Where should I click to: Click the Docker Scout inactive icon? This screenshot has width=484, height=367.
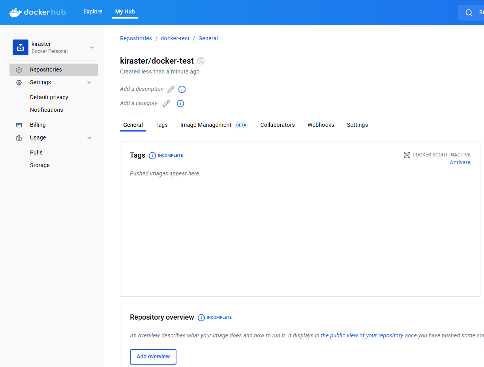(407, 155)
